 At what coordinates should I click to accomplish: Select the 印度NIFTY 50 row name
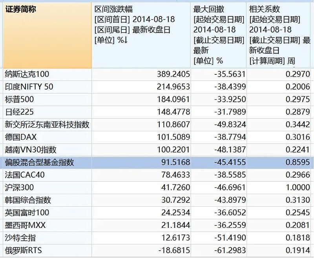click(x=29, y=87)
